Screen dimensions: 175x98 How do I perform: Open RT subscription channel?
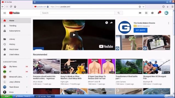(16, 72)
